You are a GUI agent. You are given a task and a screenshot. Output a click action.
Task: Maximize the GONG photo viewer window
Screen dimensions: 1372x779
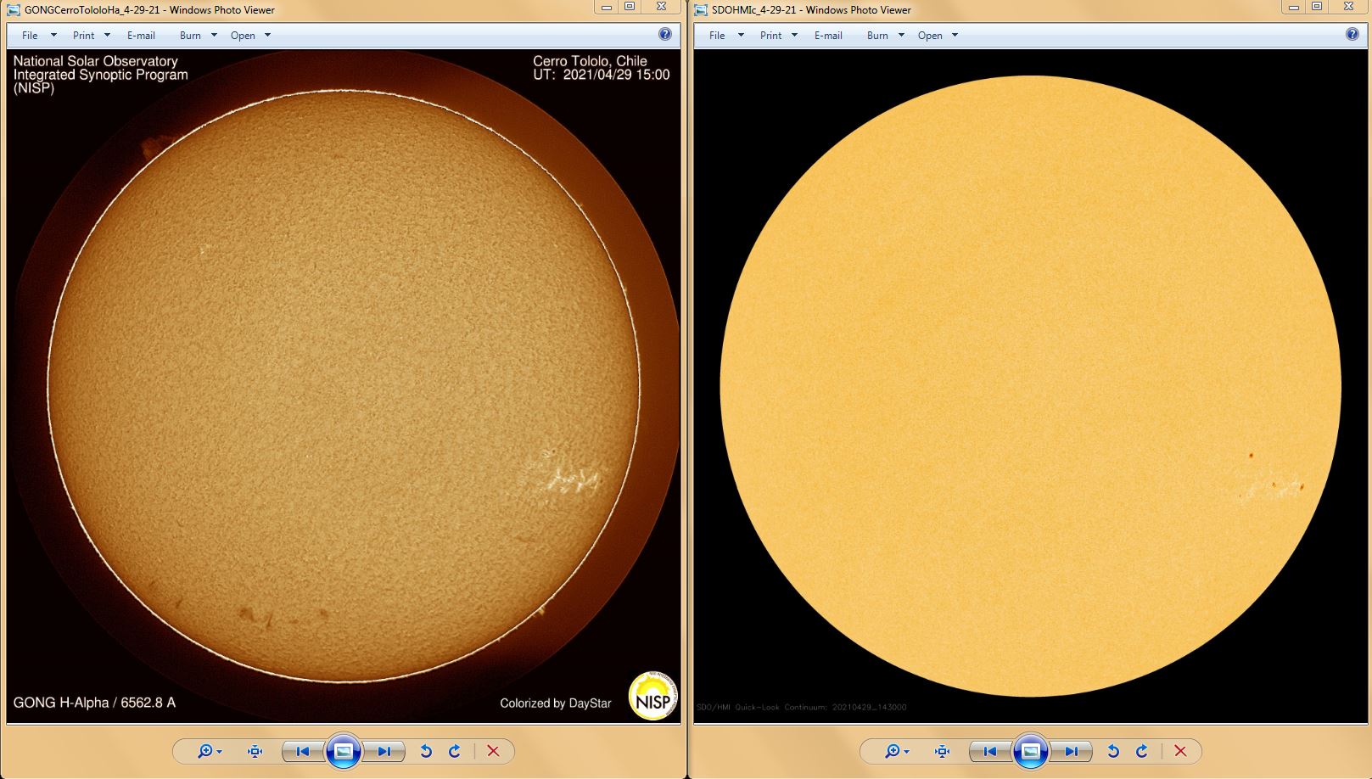630,7
